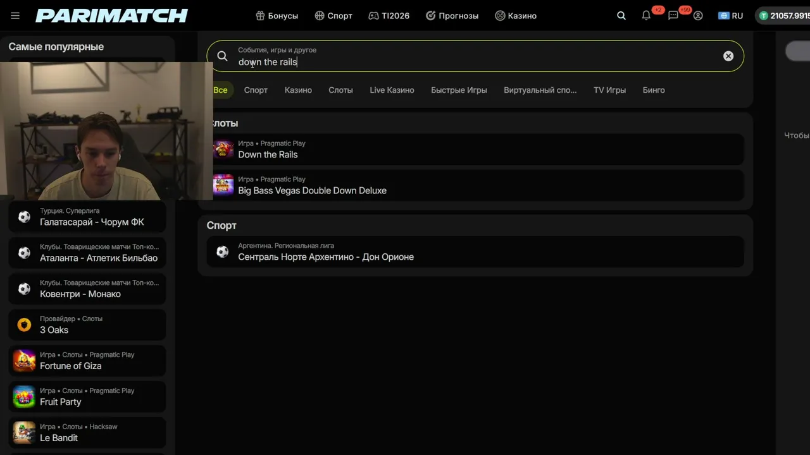Select the Спорт filter tab under the search field
This screenshot has height=455, width=810.
256,90
